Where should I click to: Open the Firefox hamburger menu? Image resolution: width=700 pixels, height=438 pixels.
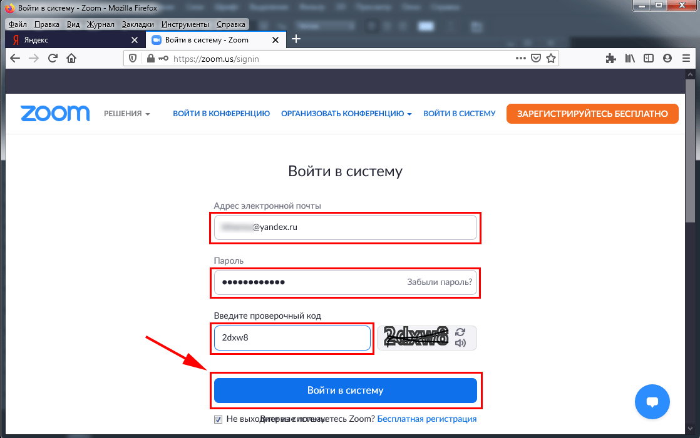tap(686, 58)
